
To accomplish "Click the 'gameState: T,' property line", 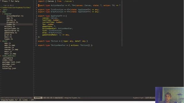I will click(x=49, y=27).
